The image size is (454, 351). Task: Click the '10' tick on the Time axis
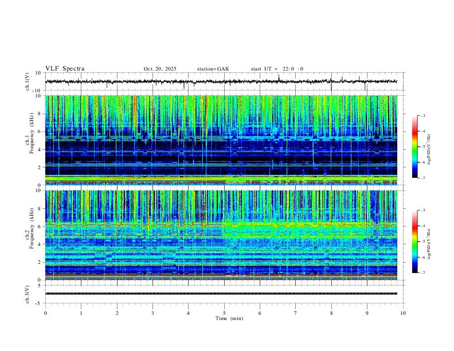coord(403,313)
